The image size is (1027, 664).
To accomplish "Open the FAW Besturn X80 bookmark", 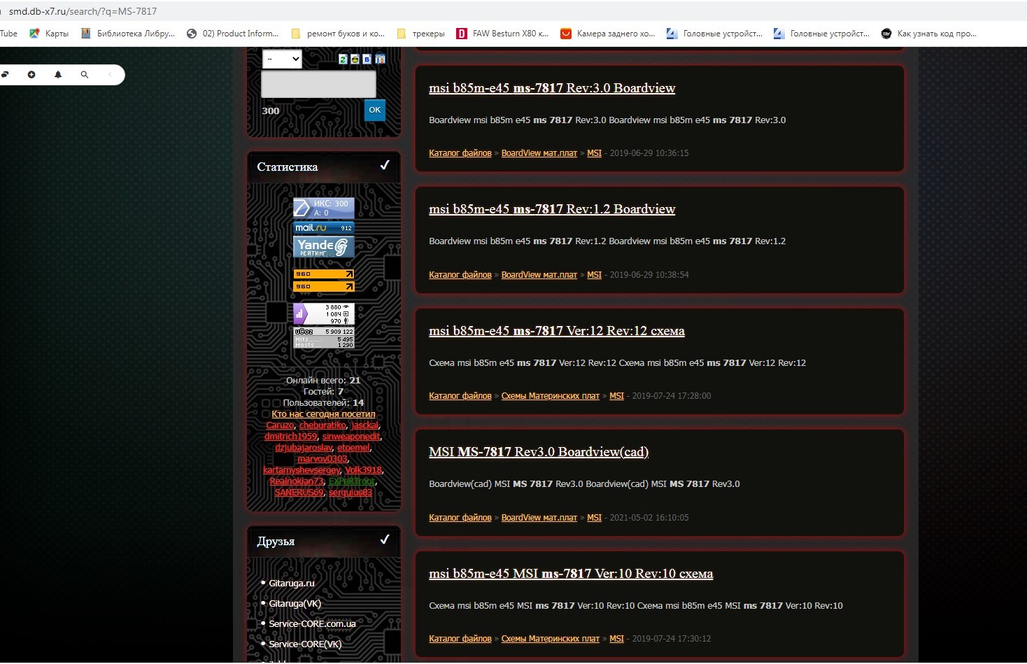I will 503,34.
